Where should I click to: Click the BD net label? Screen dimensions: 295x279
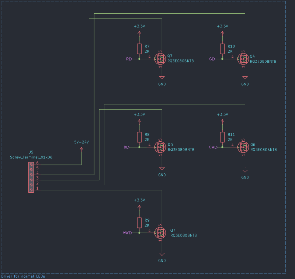point(126,147)
